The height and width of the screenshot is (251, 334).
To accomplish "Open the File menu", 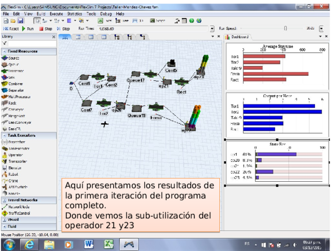I will (x=6, y=14).
